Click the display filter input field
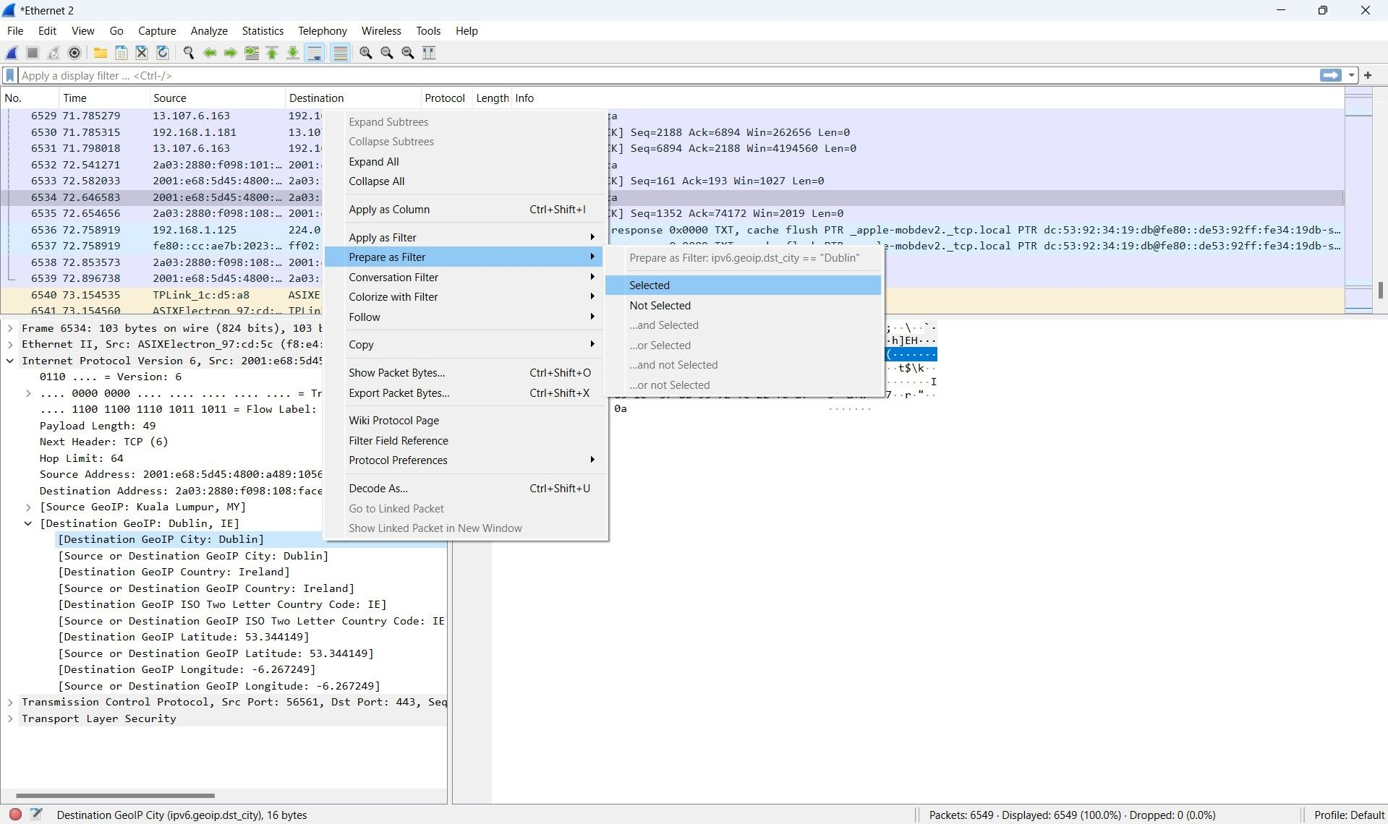The image size is (1388, 824). coord(651,75)
